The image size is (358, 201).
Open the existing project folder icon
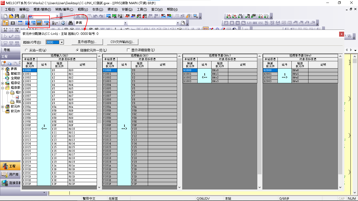11,16
